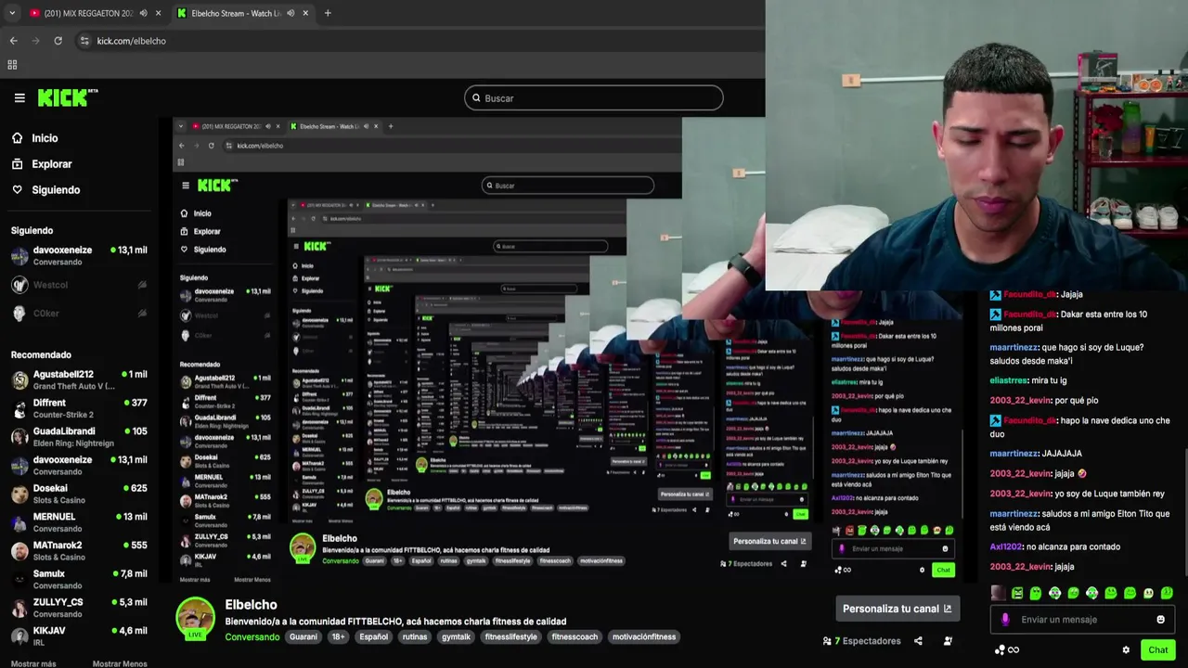Image resolution: width=1188 pixels, height=668 pixels.
Task: Open MATnarok2 recommended channel
Action: coord(79,551)
